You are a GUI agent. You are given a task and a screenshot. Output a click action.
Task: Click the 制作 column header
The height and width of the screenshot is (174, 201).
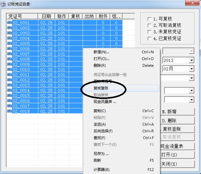click(x=62, y=16)
